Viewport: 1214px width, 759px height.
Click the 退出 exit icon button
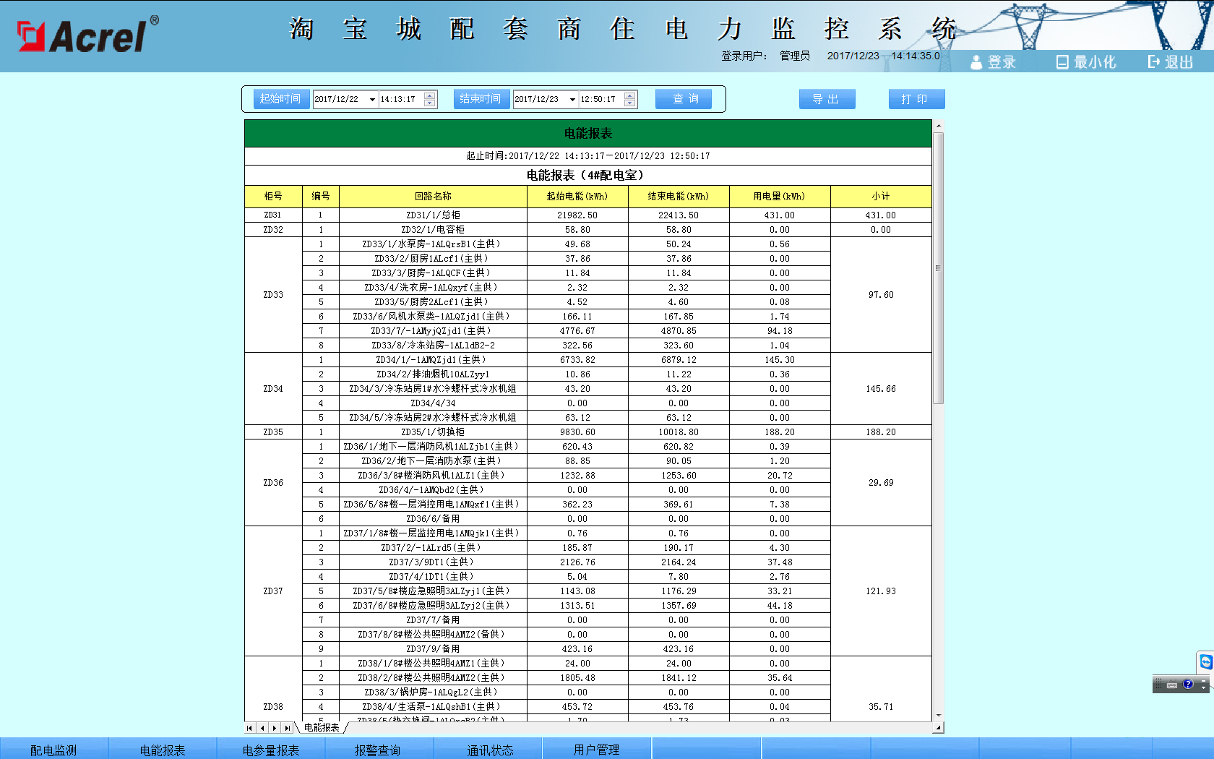point(1154,62)
